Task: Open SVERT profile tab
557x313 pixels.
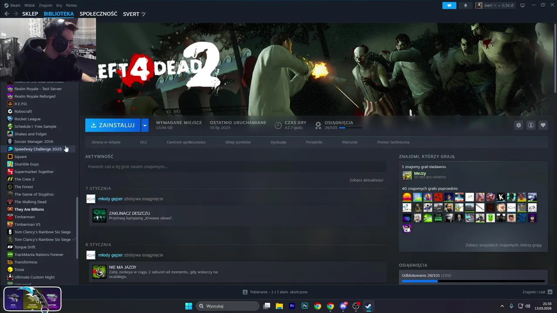Action: coord(134,14)
